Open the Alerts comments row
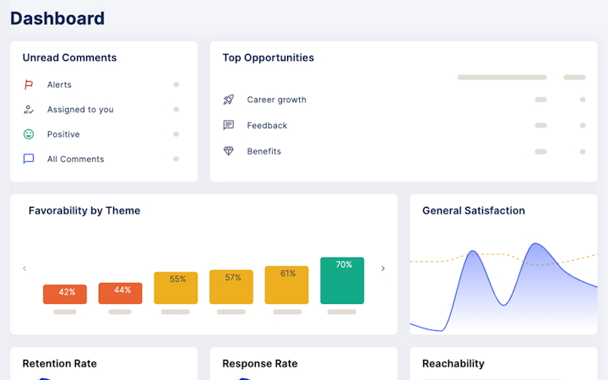 tap(101, 84)
